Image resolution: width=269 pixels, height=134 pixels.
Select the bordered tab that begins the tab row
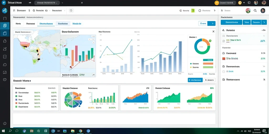(x=18, y=24)
